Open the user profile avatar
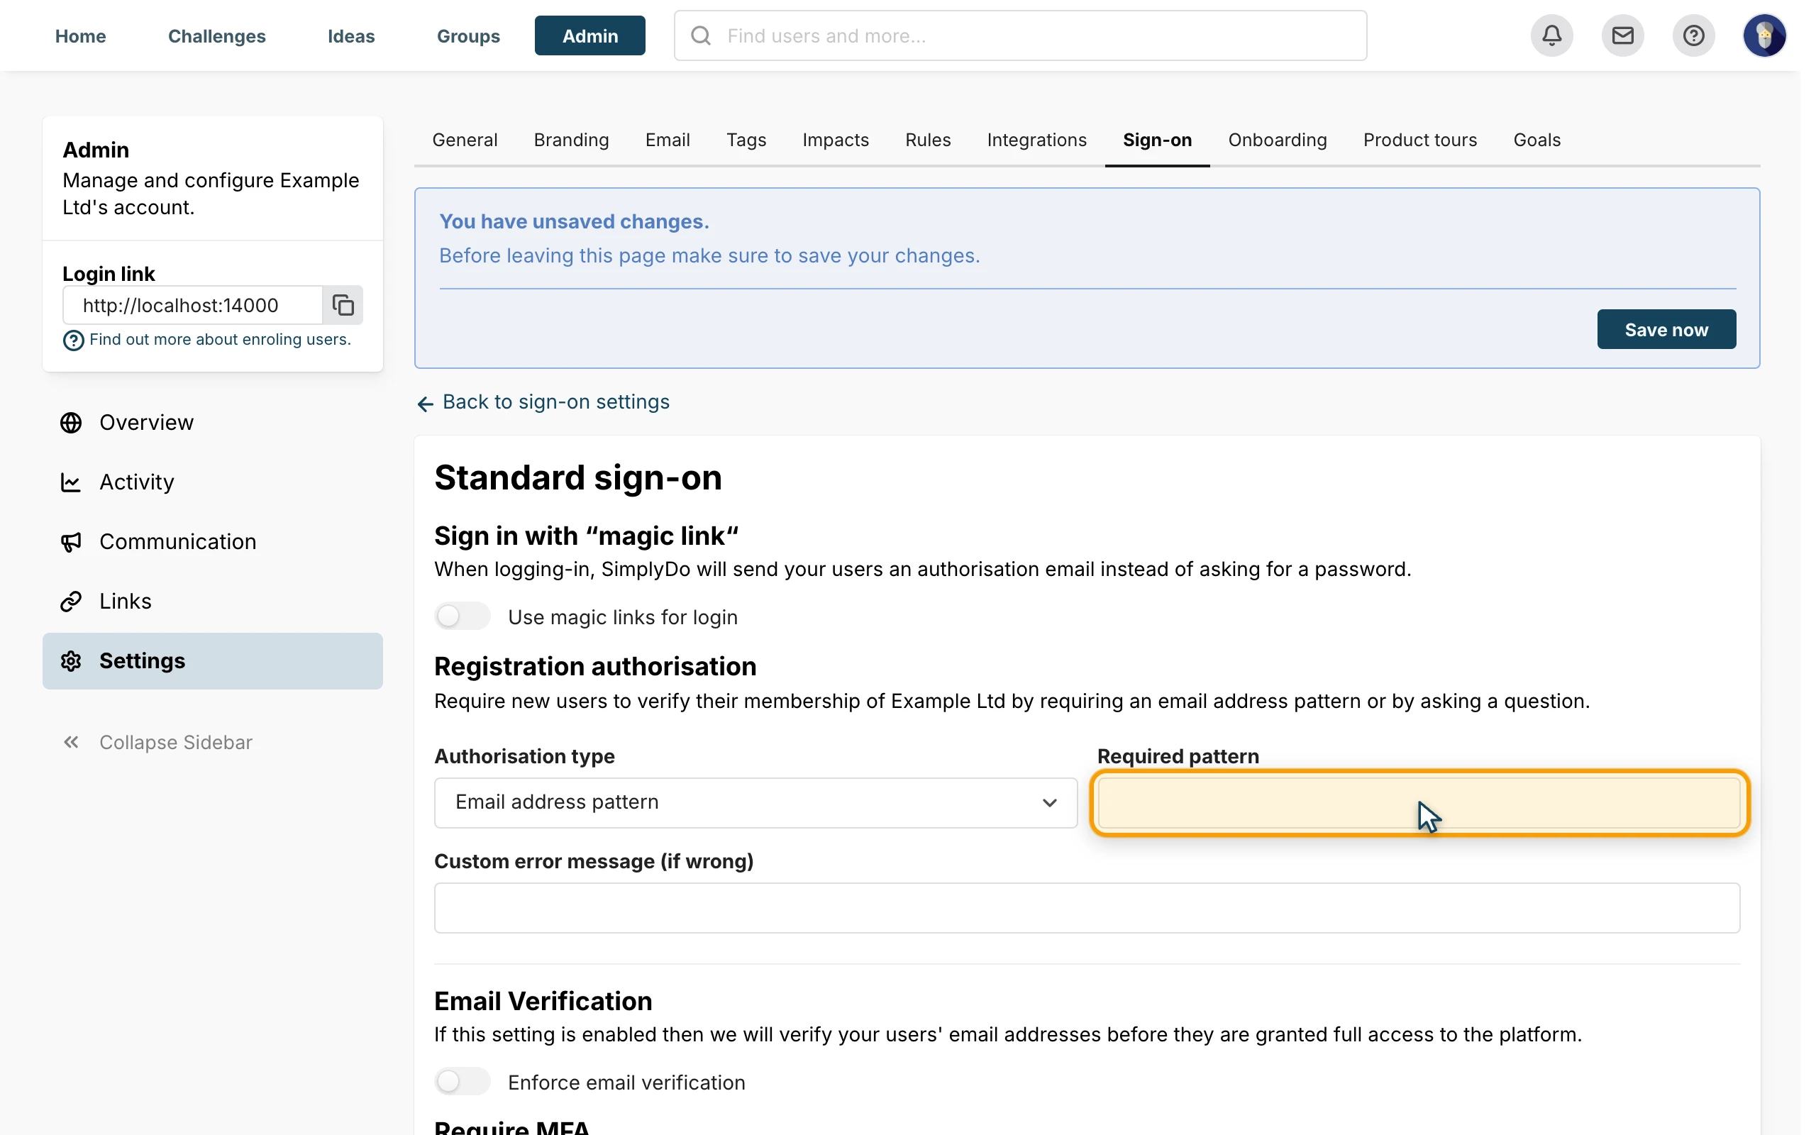Screen dimensions: 1816x1135 [x=1764, y=35]
